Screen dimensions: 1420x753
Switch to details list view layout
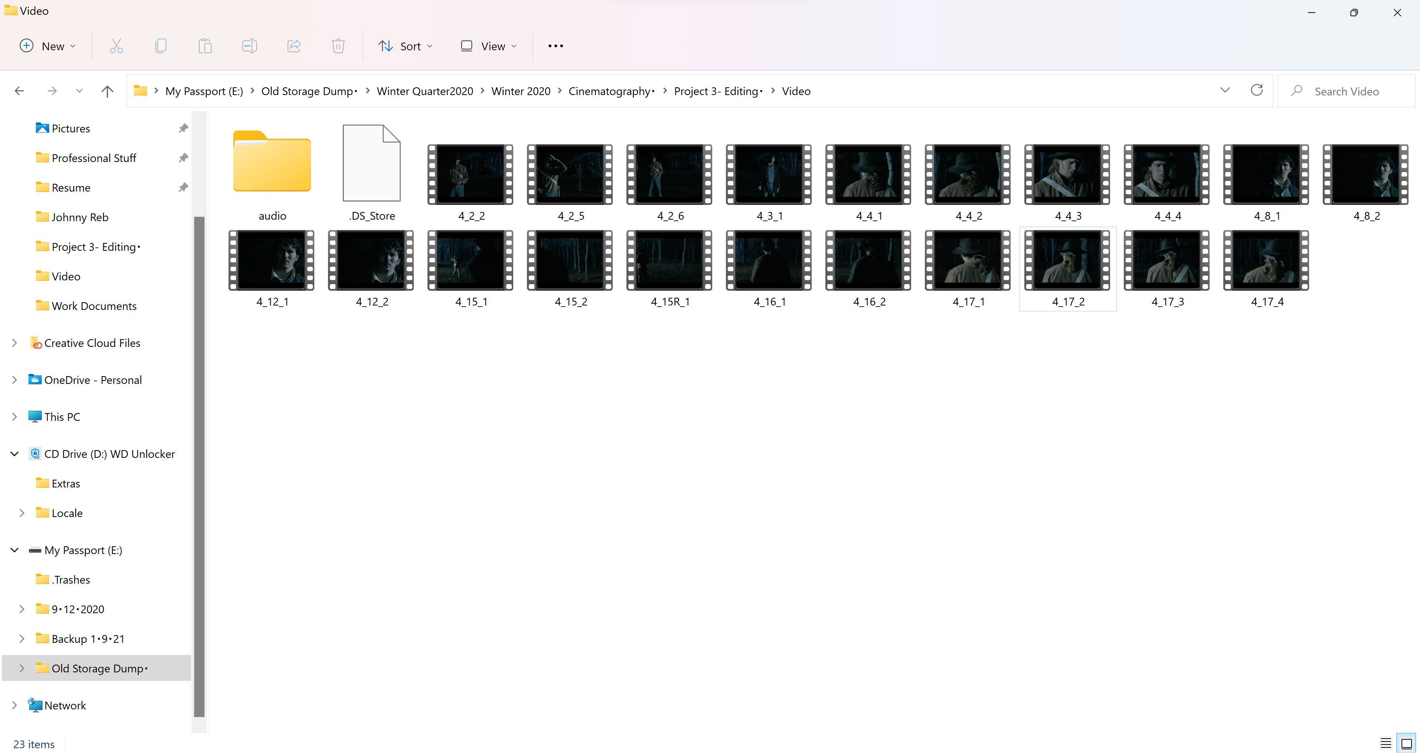pos(1385,743)
